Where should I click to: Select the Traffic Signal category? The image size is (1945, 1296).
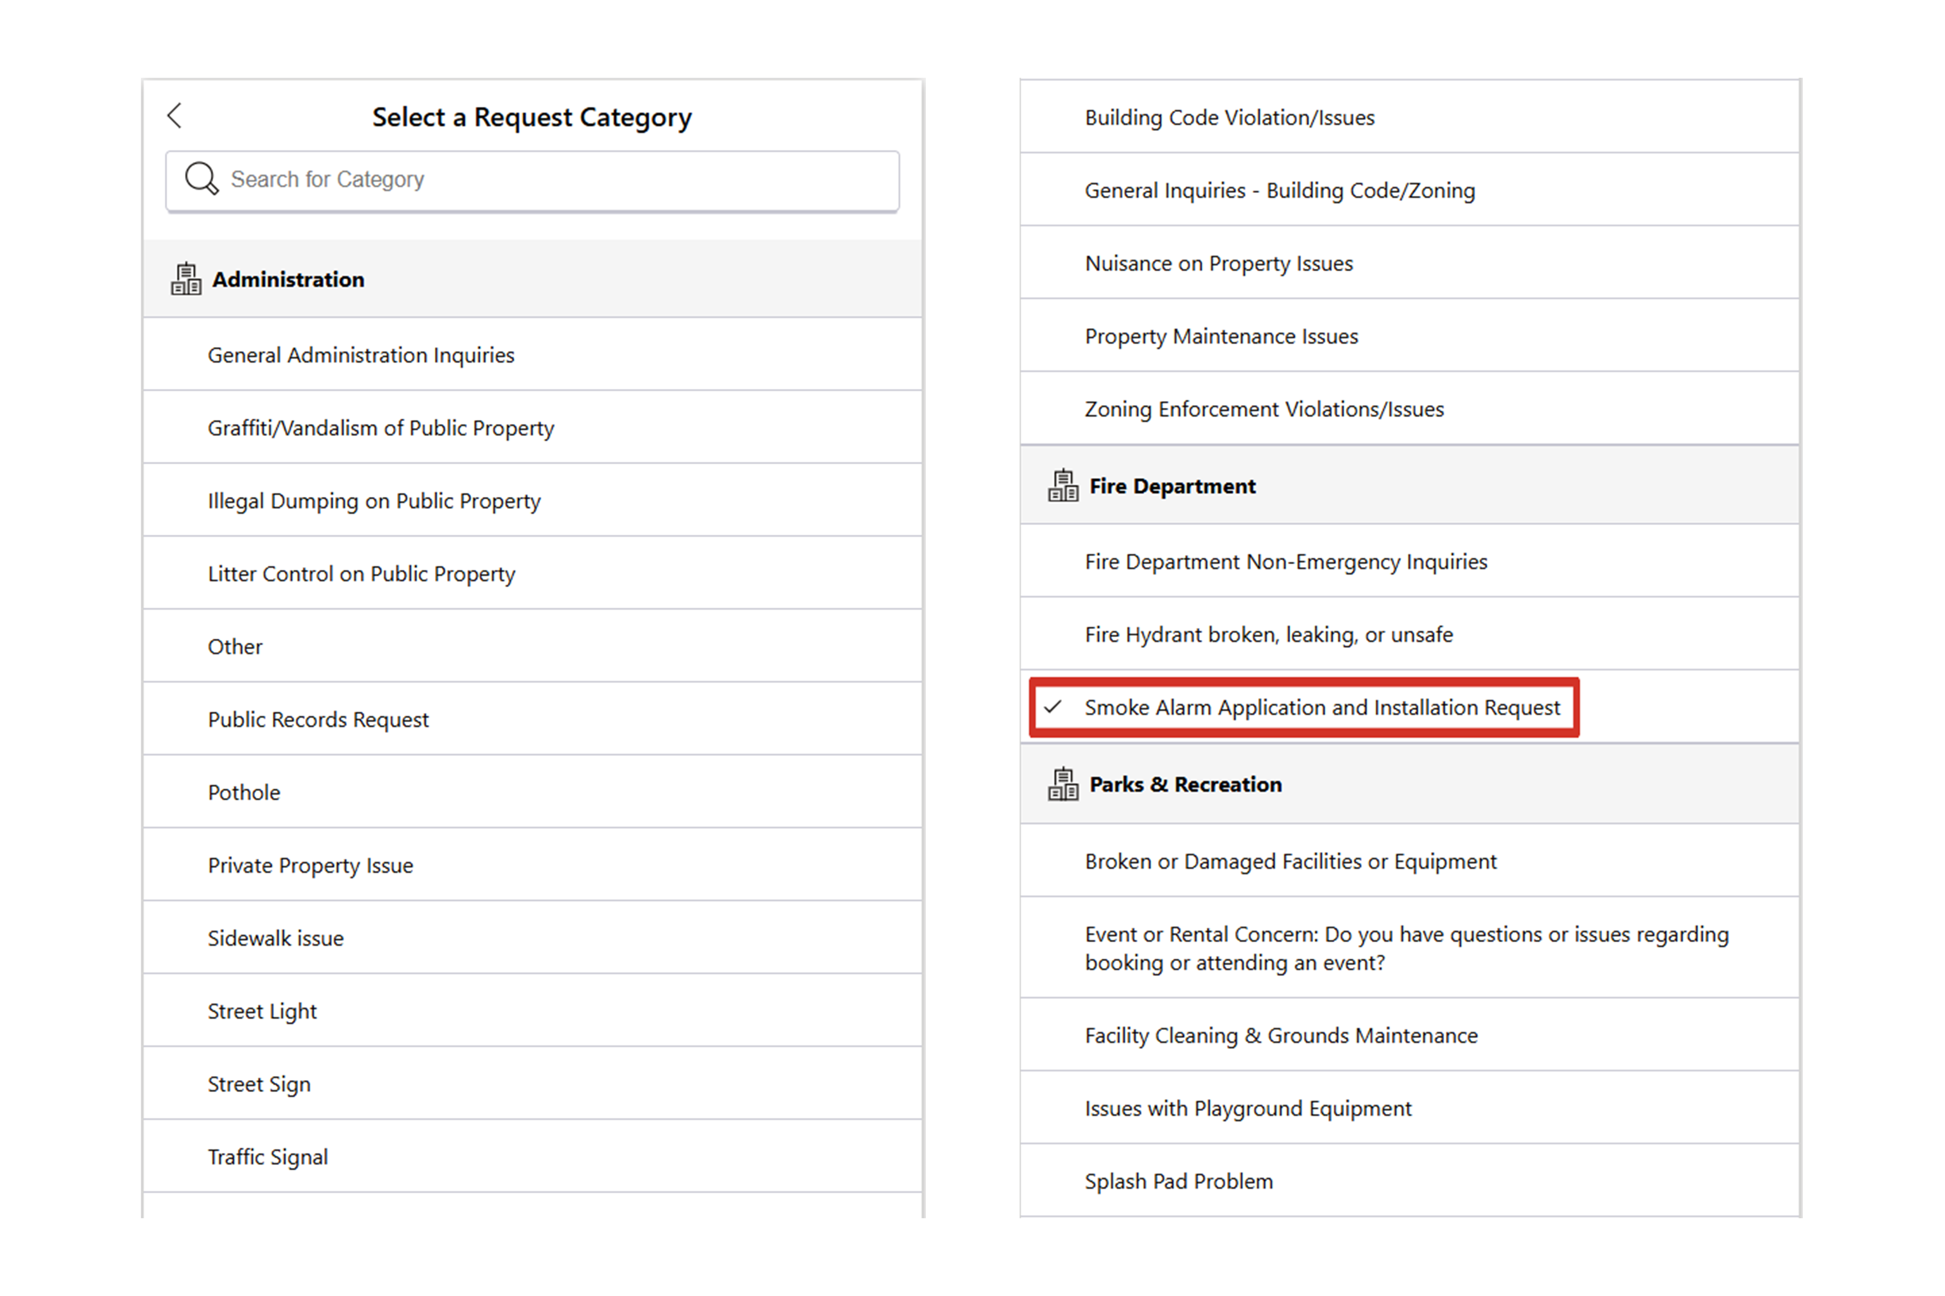pyautogui.click(x=267, y=1157)
